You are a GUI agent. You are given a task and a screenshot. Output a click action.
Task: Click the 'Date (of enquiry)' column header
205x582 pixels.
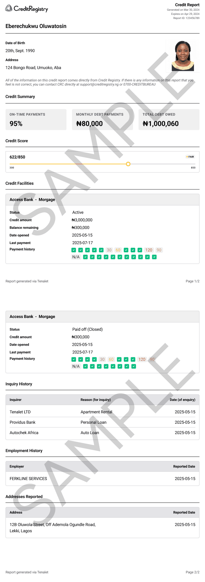click(x=183, y=400)
